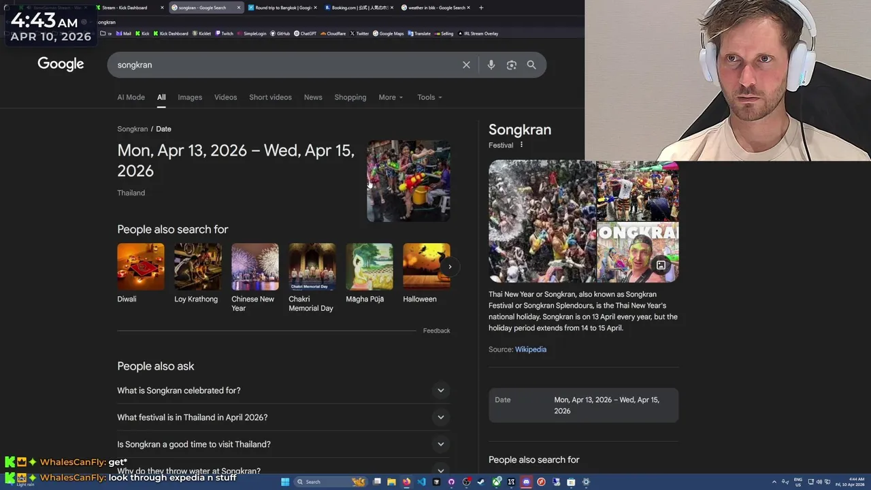Open Twitch bookmark
The width and height of the screenshot is (871, 490).
point(225,33)
